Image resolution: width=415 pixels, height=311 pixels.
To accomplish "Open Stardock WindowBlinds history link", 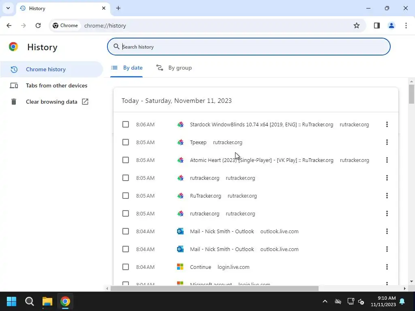I will tap(261, 125).
